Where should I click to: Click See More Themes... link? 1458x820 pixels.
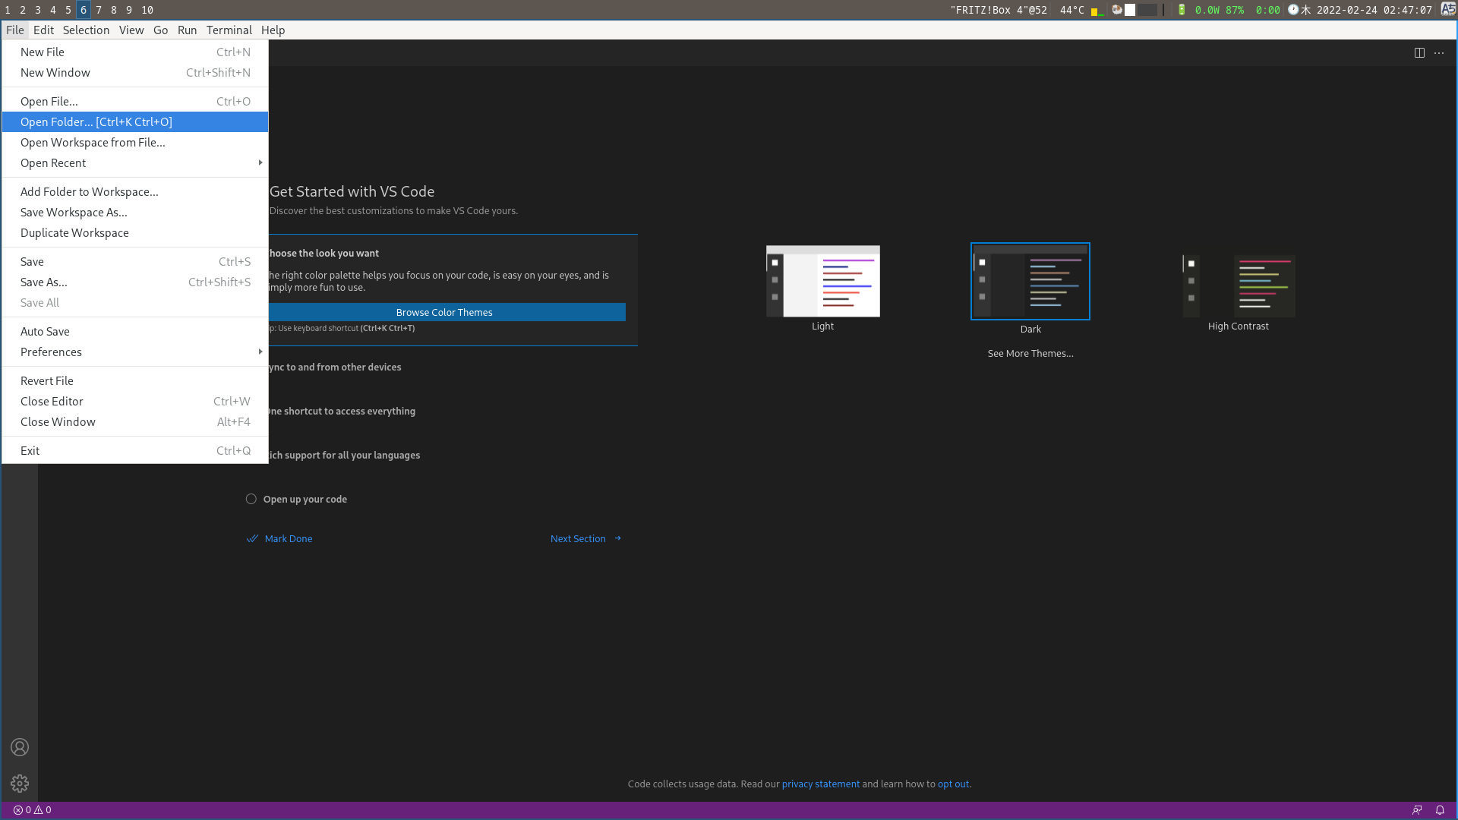click(1030, 353)
